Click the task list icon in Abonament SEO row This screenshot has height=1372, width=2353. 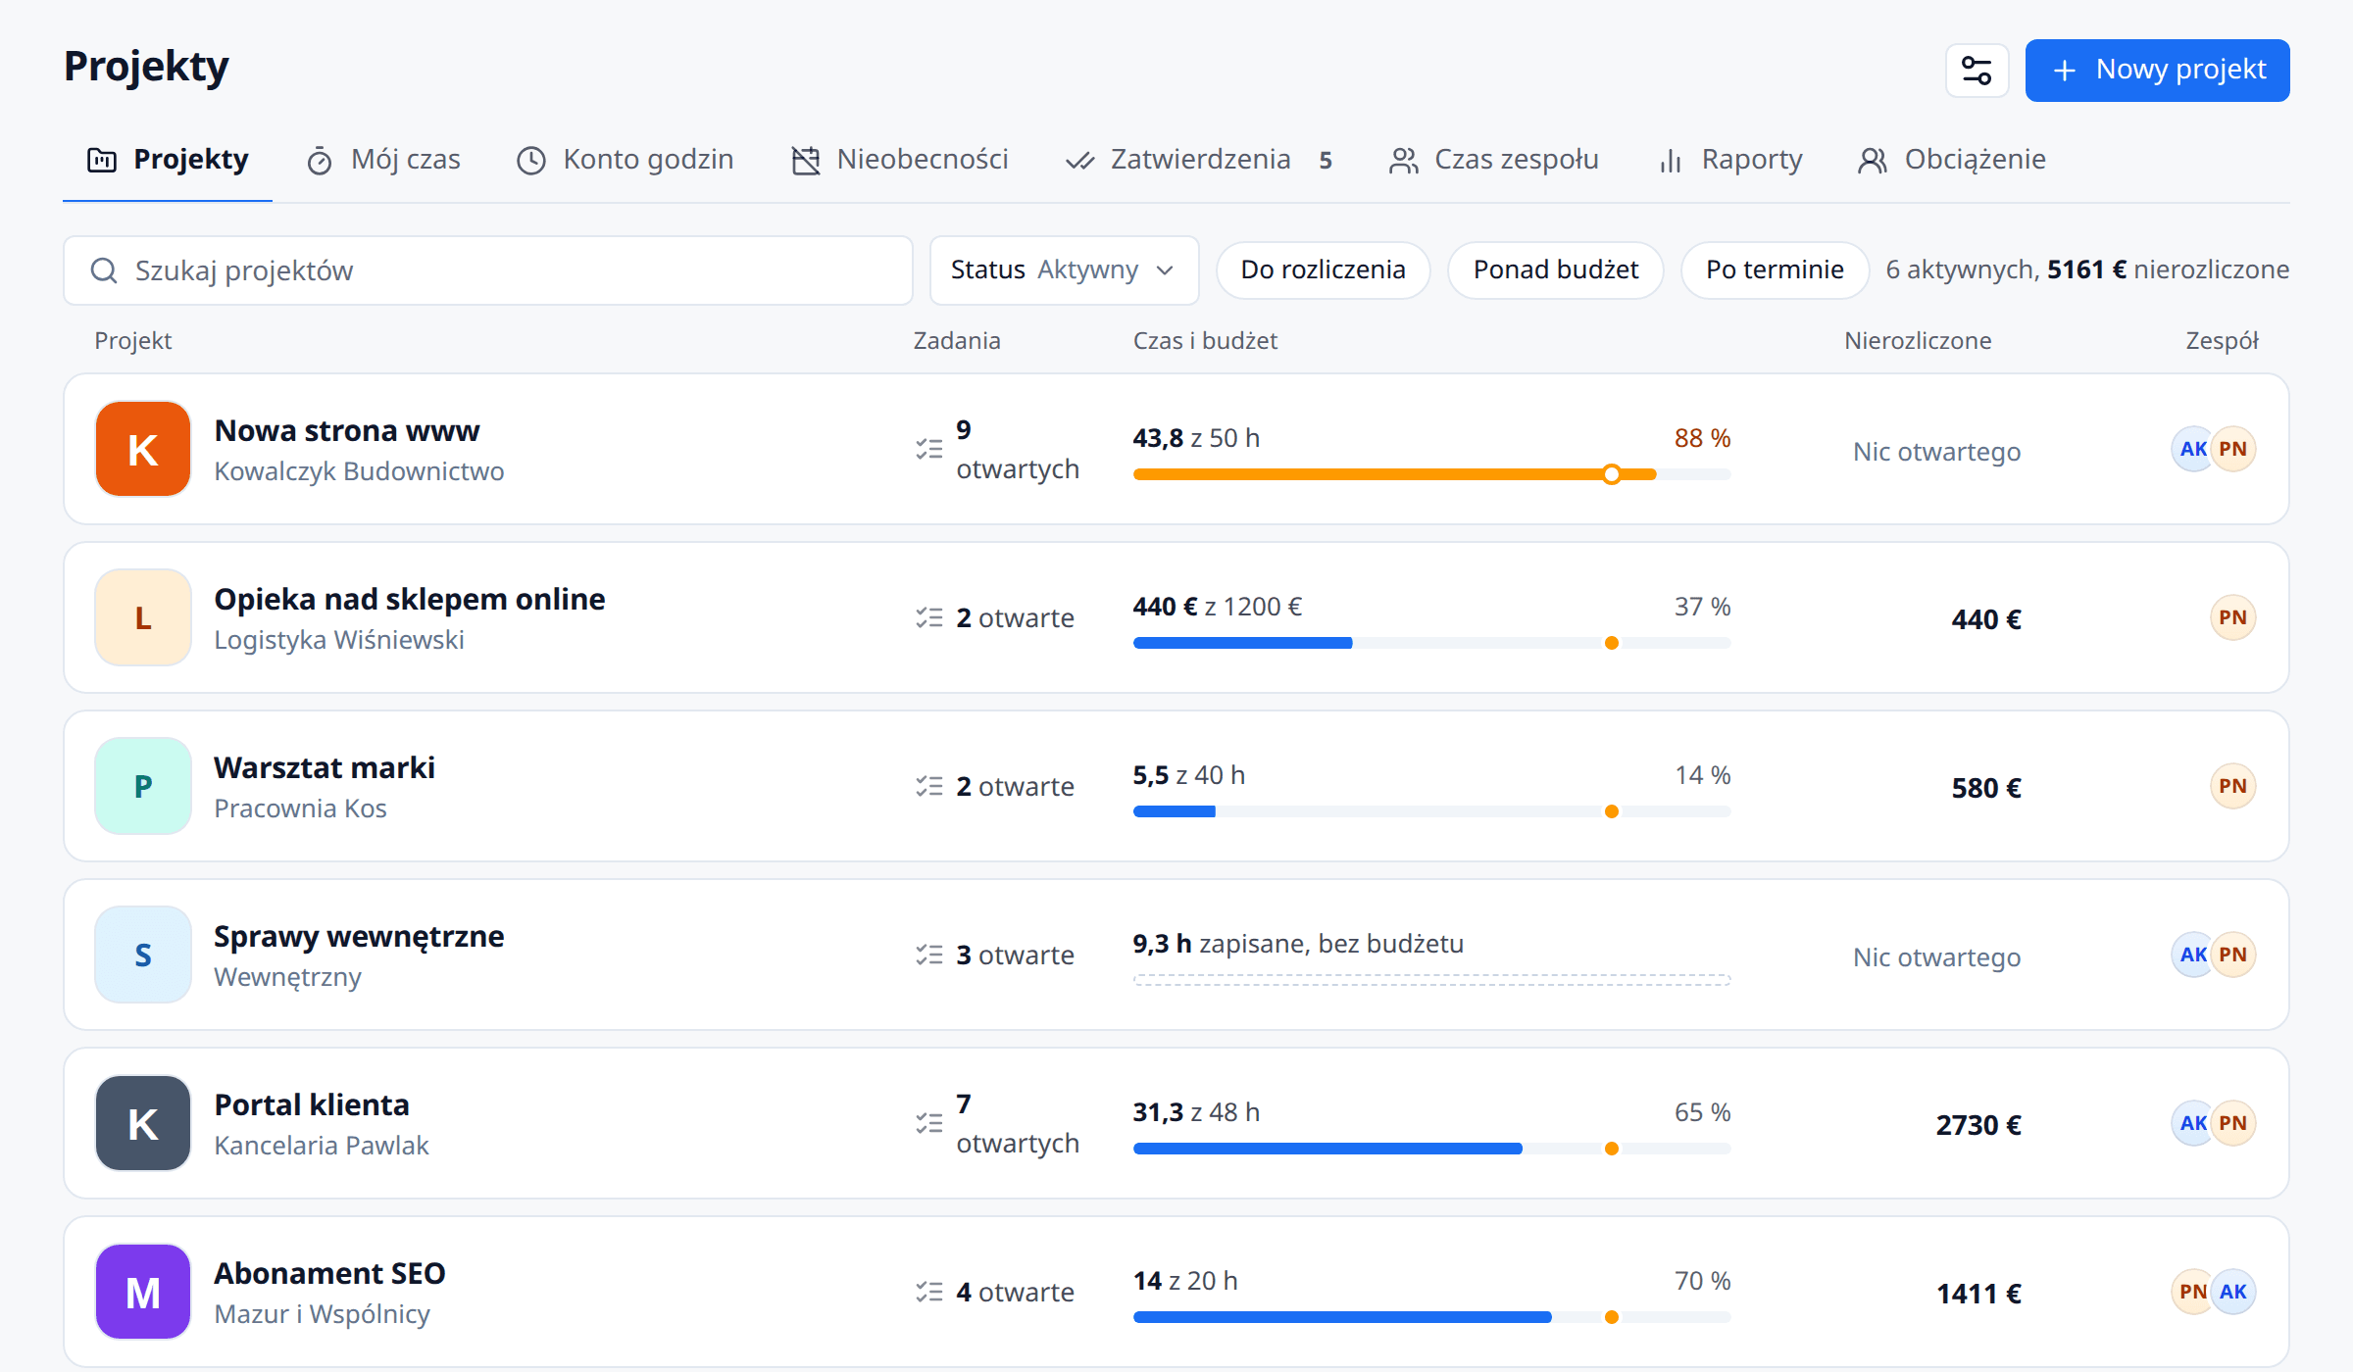click(928, 1292)
